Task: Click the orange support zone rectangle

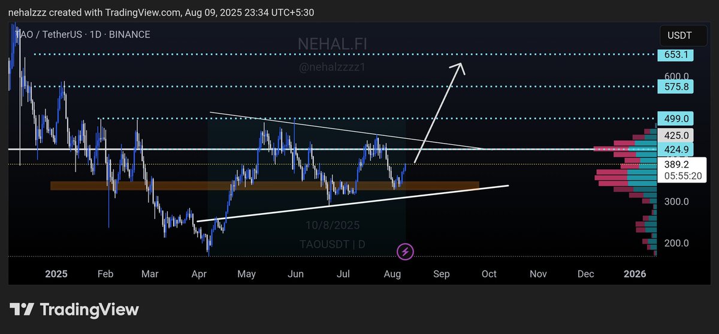Action: [x=265, y=186]
